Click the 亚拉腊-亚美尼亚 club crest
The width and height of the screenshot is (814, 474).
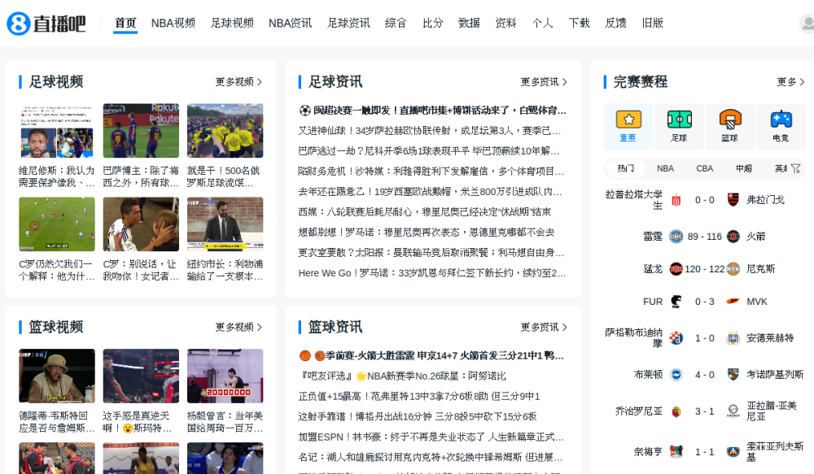pos(733,411)
